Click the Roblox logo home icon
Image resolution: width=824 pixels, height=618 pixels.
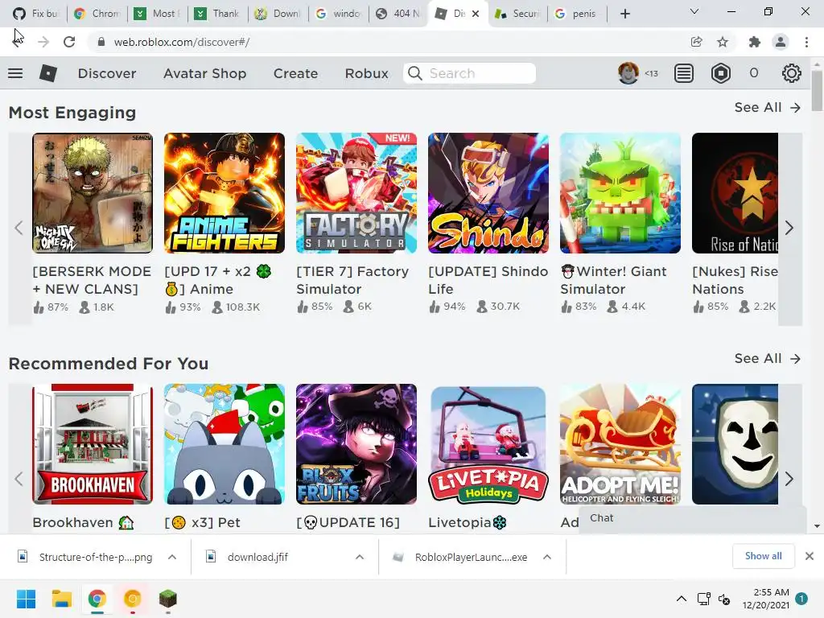point(47,73)
